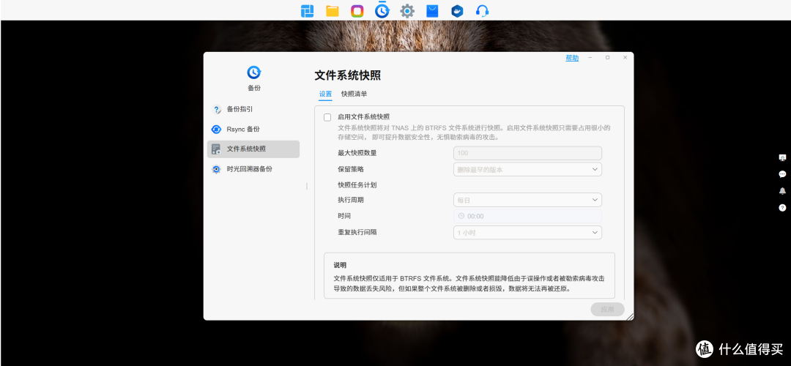Select Rsync 备份 in the sidebar
The image size is (791, 366).
[x=253, y=130]
